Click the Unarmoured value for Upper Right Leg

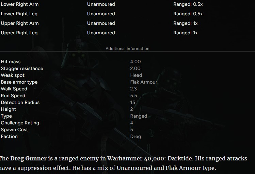(101, 33)
